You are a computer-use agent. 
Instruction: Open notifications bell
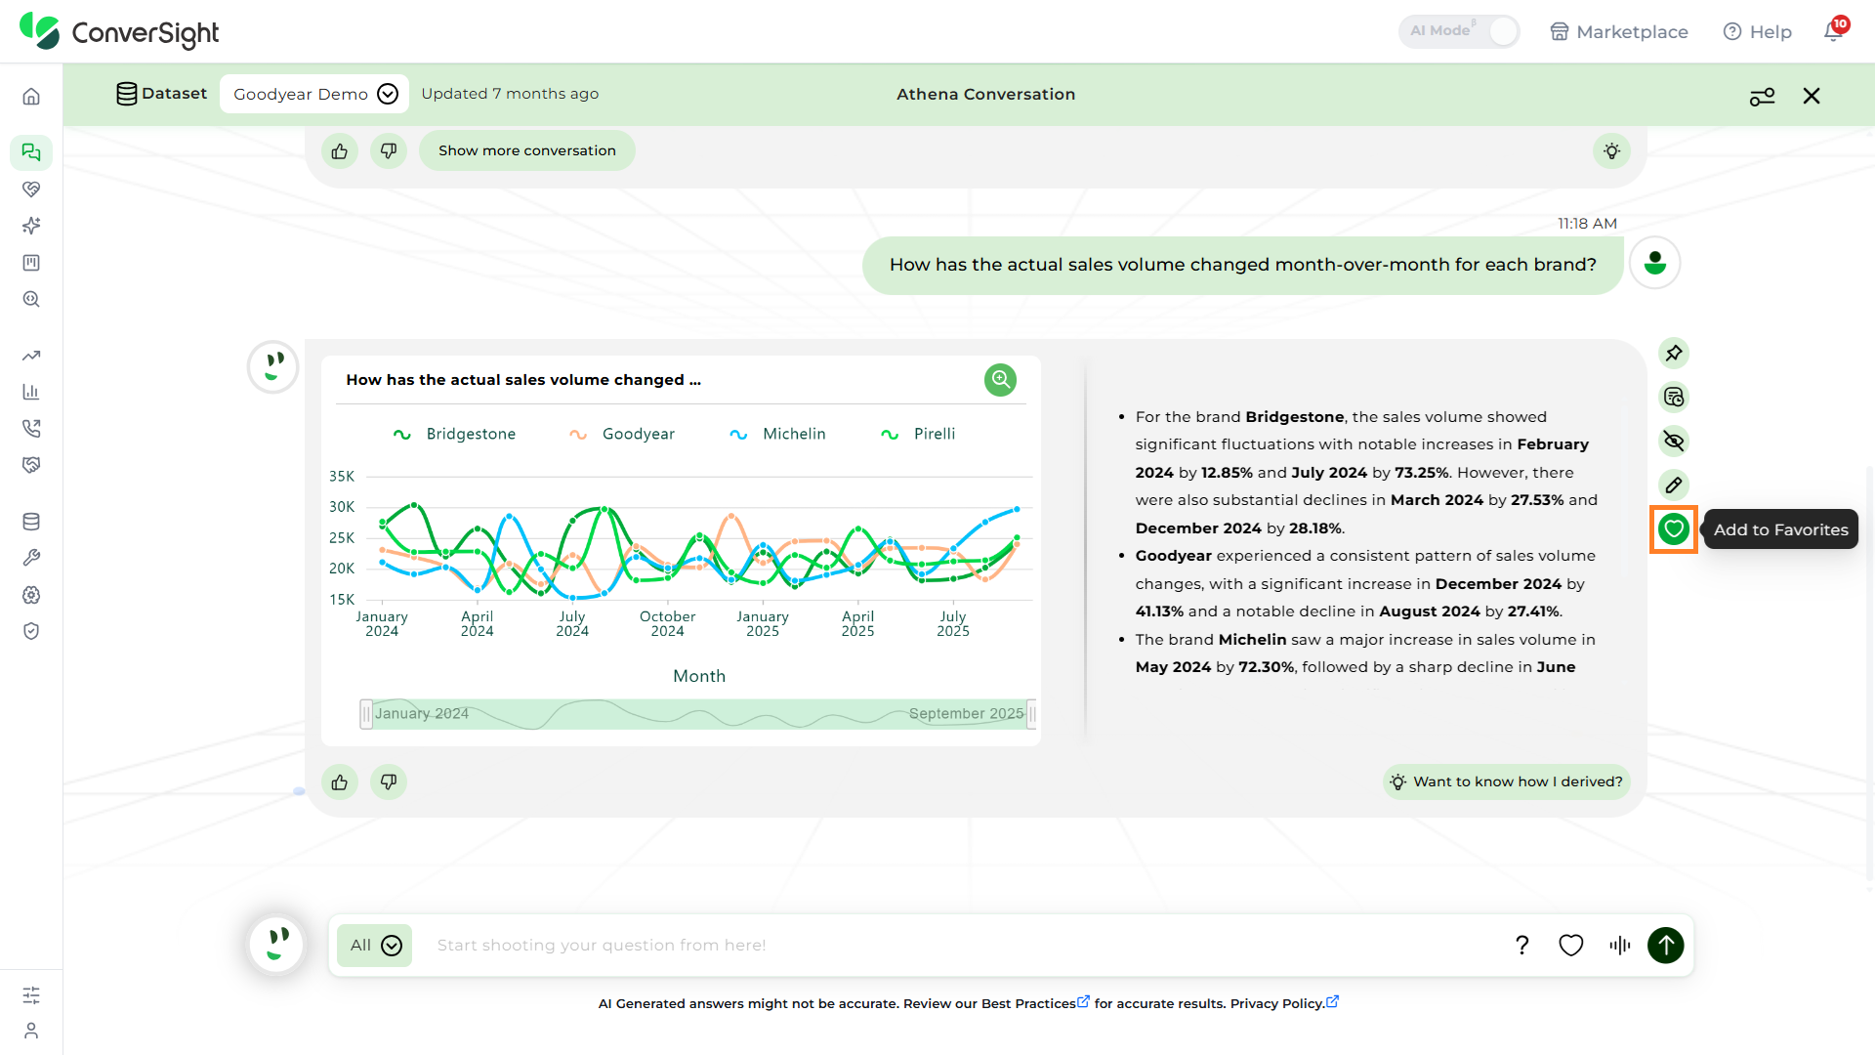(1834, 30)
